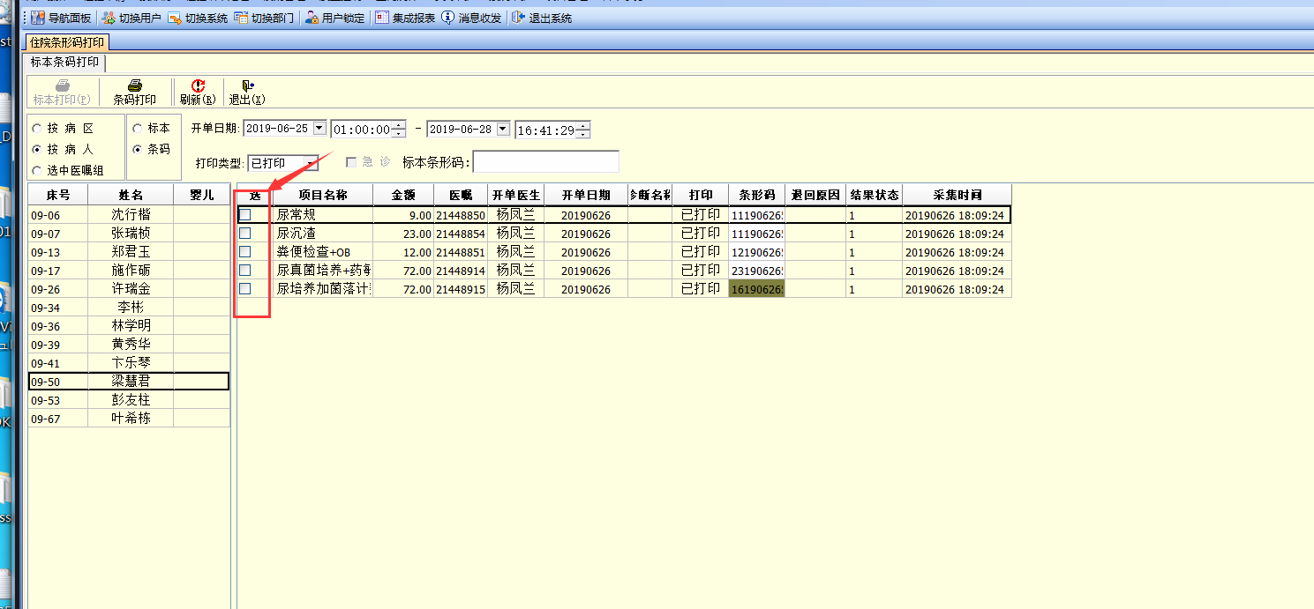Switch to the 住院条形码打印 tab

click(67, 42)
